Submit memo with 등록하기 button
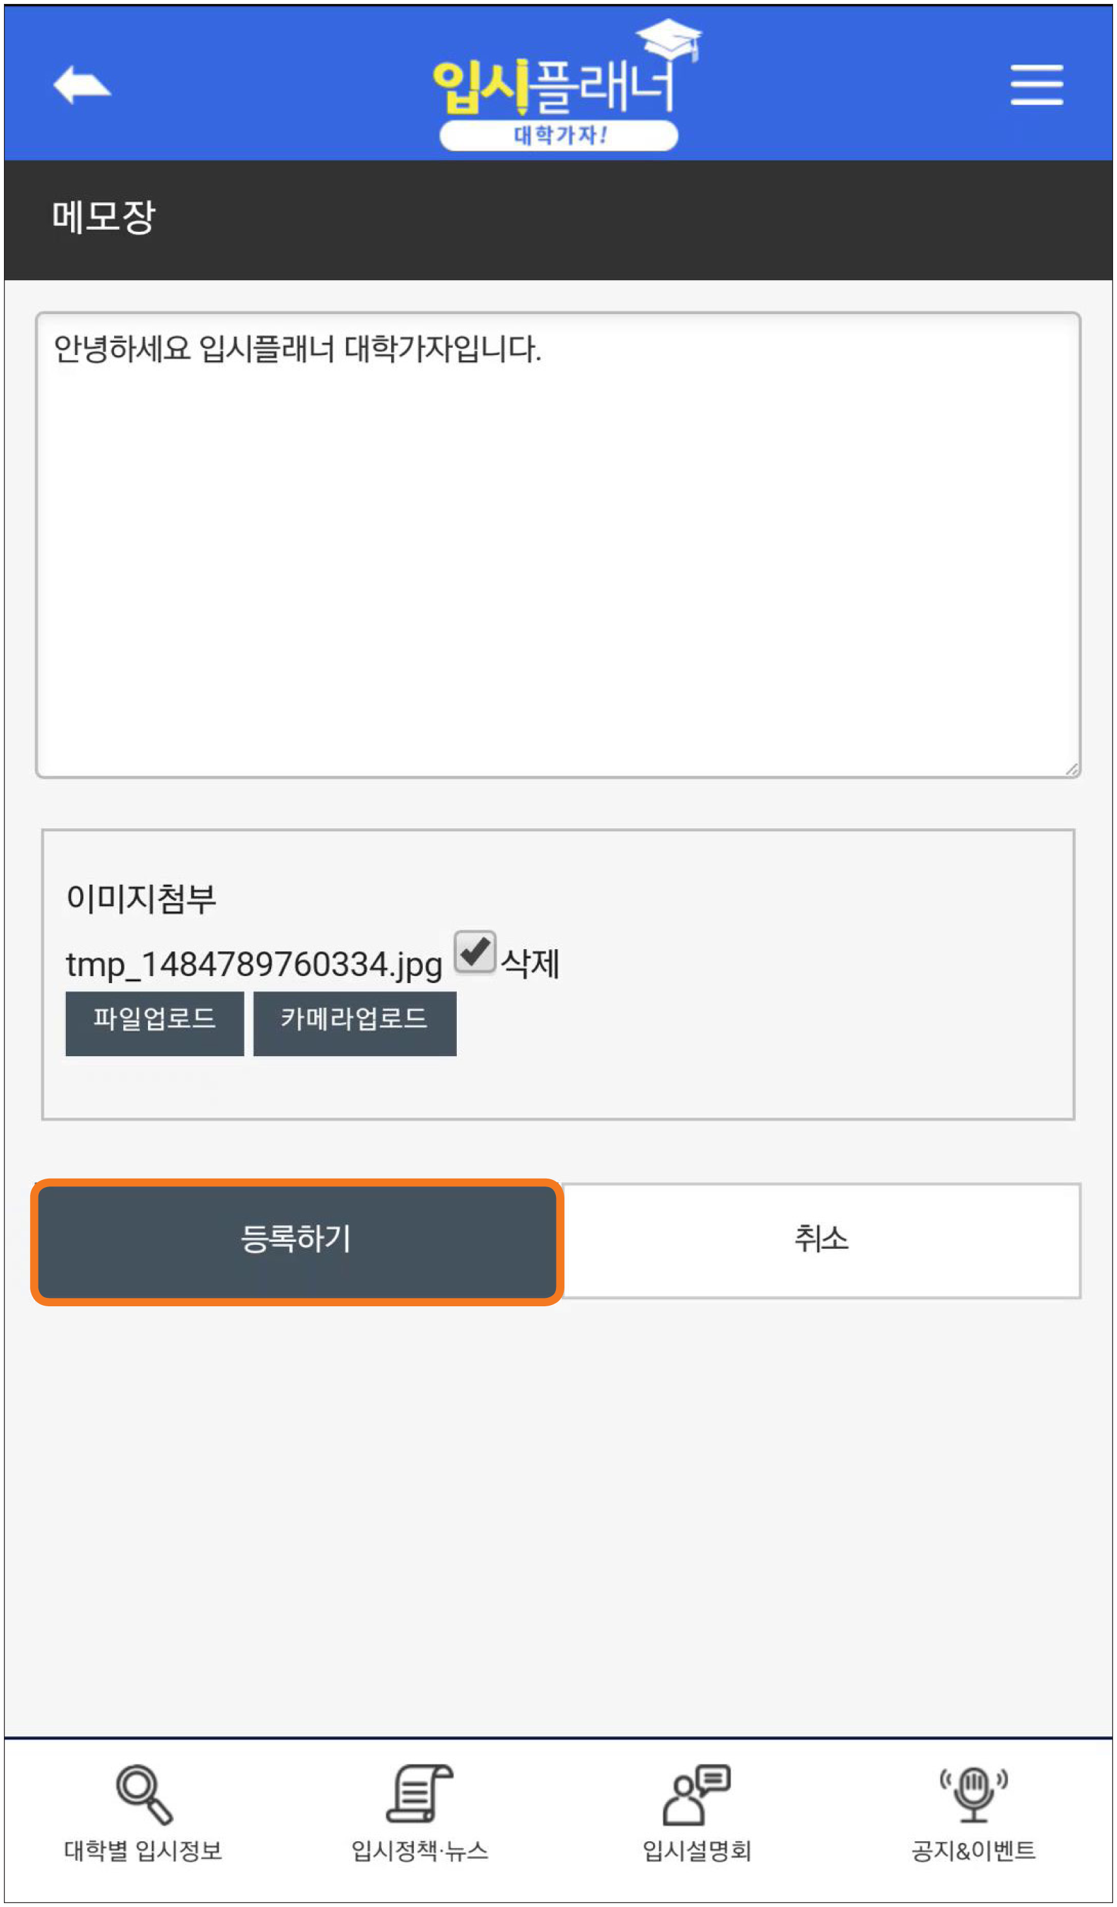Screen dimensions: 1117x1907 297,1241
